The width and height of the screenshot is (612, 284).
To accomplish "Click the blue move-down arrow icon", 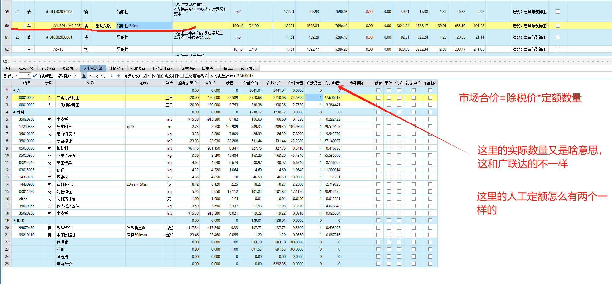I will point(118,75).
